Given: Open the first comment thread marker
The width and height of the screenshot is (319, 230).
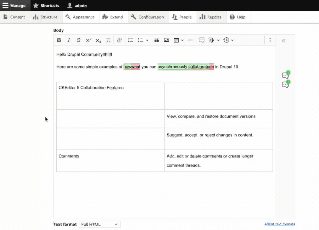Looking at the screenshot, I should [285, 74].
